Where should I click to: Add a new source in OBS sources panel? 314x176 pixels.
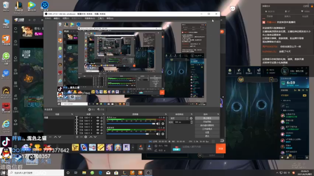[77, 137]
